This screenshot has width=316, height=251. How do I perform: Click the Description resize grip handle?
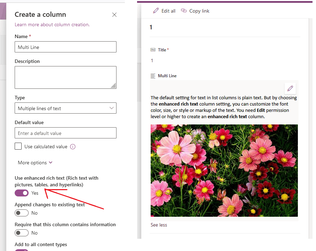pos(113,86)
